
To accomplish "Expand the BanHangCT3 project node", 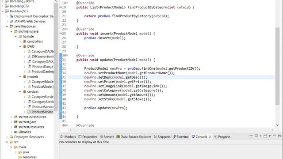I will tap(3, 6).
